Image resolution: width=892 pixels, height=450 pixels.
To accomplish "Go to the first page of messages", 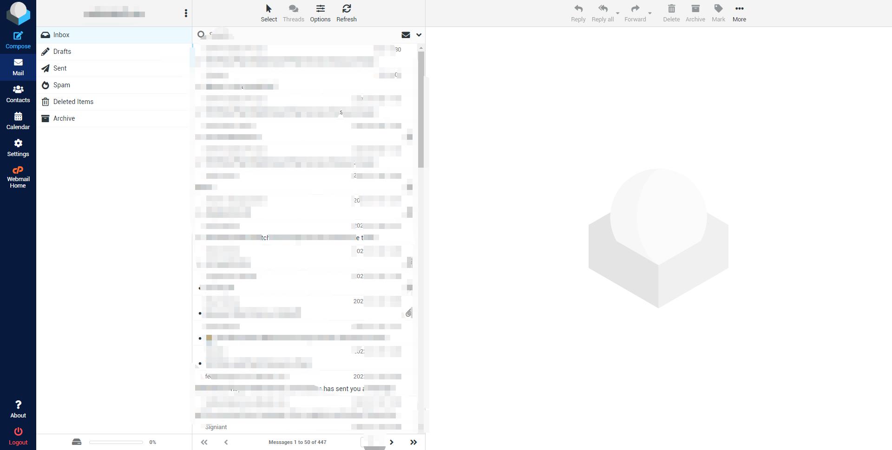I will click(x=204, y=442).
